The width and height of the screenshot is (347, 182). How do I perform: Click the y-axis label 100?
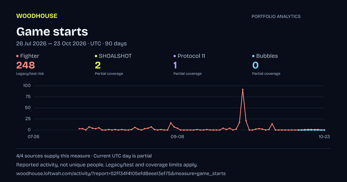(27, 86)
